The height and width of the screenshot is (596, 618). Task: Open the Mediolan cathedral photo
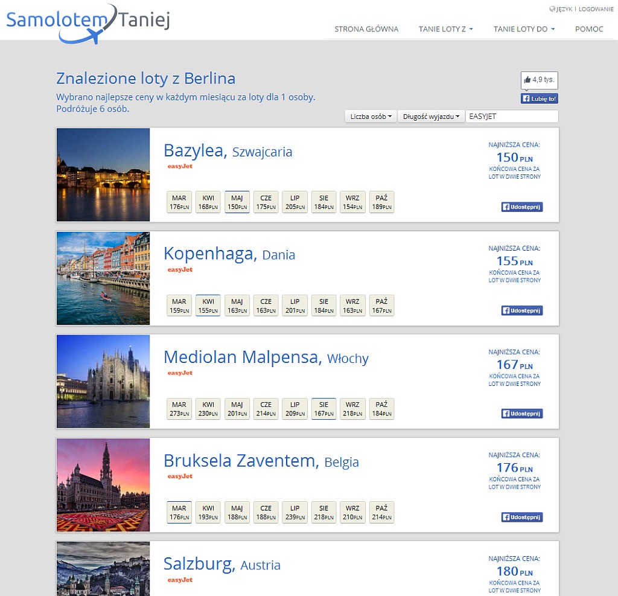103,382
